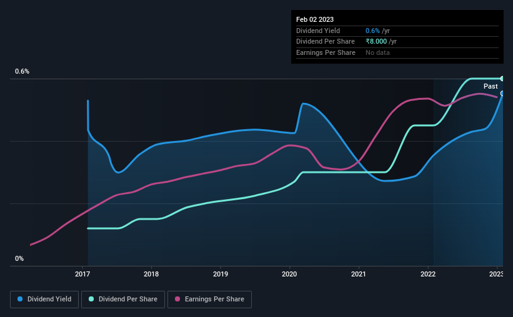Toggle the Dividend Yield legend button

pyautogui.click(x=44, y=299)
